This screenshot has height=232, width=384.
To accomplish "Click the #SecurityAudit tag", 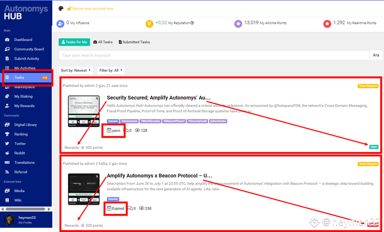I will click(x=197, y=121).
